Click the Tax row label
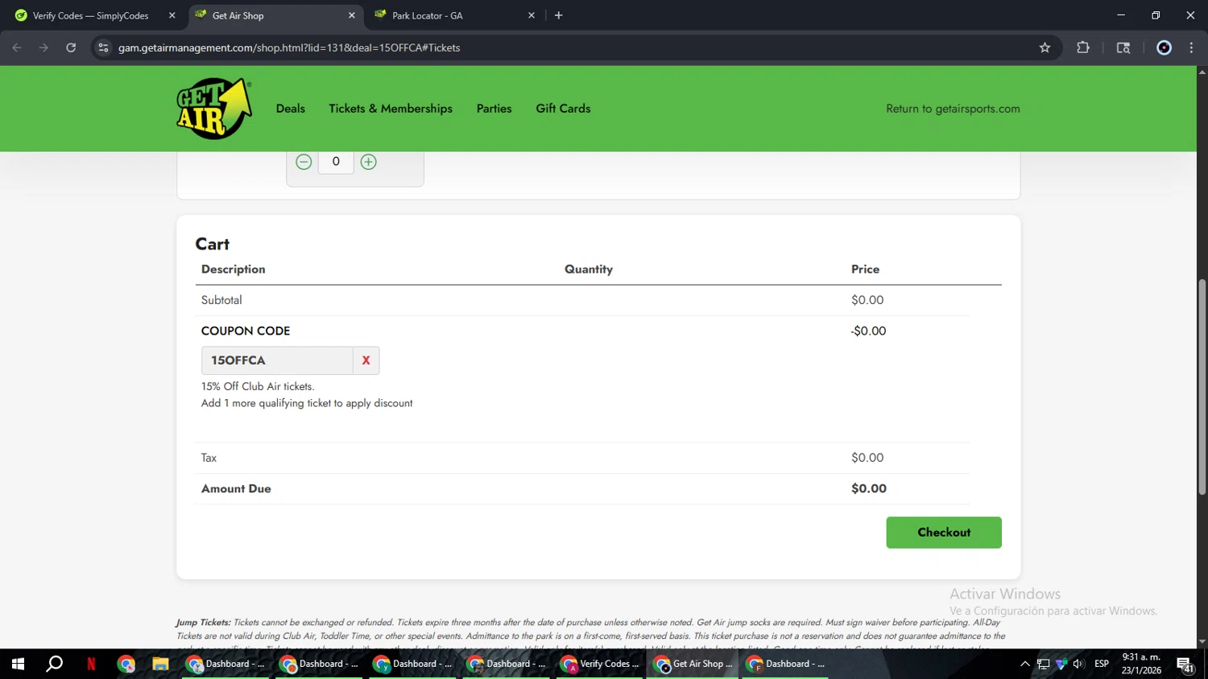 click(x=209, y=458)
